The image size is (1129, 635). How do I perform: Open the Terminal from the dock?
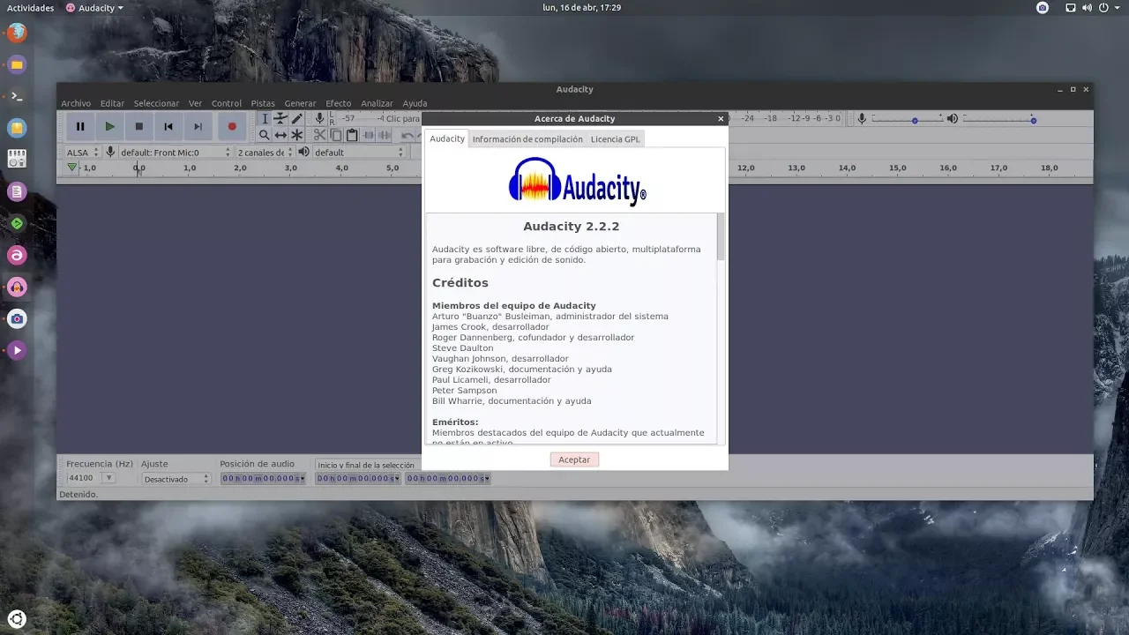pyautogui.click(x=17, y=96)
